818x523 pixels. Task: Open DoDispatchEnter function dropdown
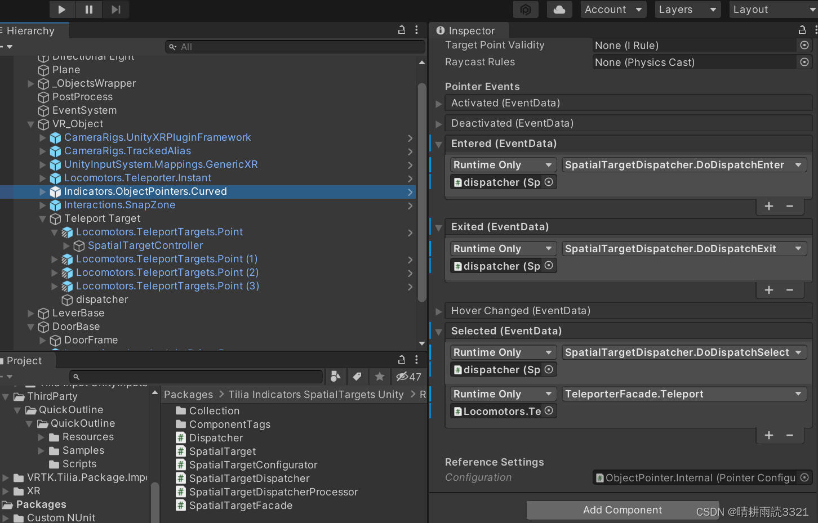(x=684, y=165)
